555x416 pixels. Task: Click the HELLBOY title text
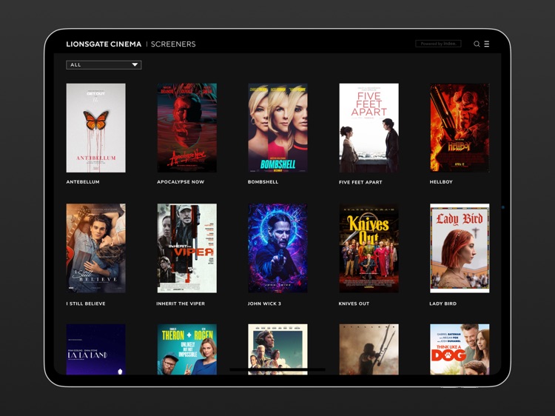pos(441,182)
